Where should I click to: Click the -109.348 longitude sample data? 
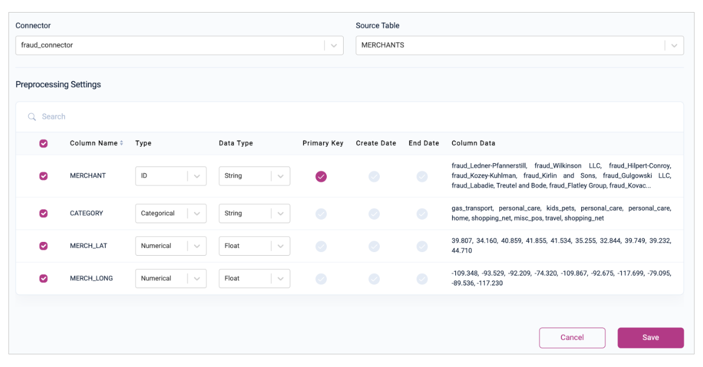tap(464, 274)
